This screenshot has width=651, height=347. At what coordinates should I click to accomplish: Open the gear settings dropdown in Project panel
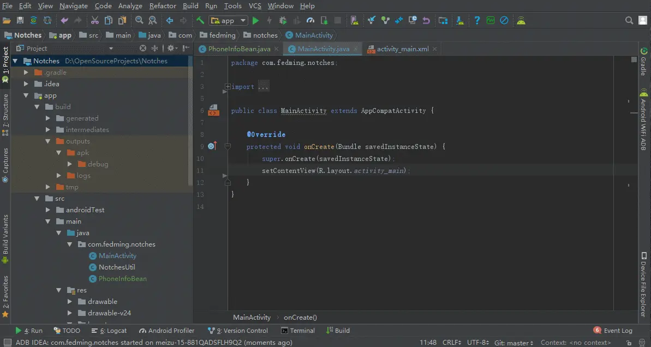pos(172,48)
